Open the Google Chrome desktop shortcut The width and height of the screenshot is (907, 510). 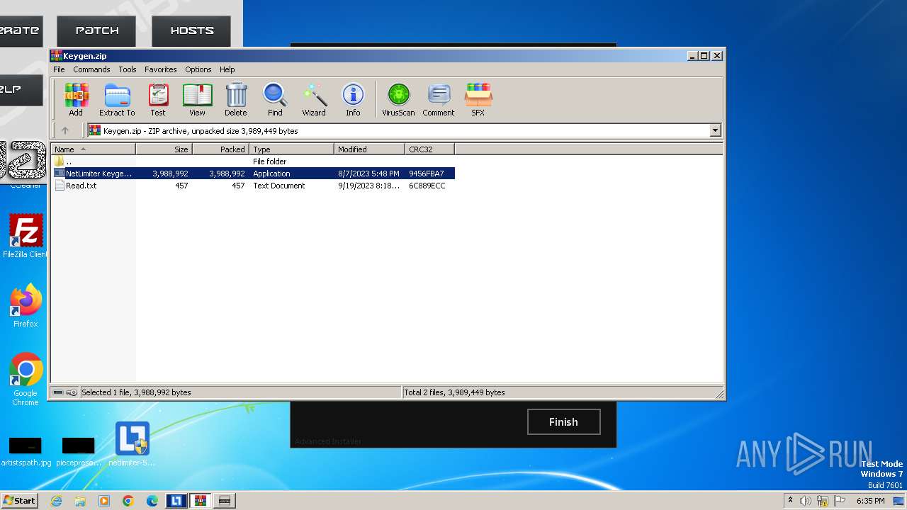pos(26,379)
